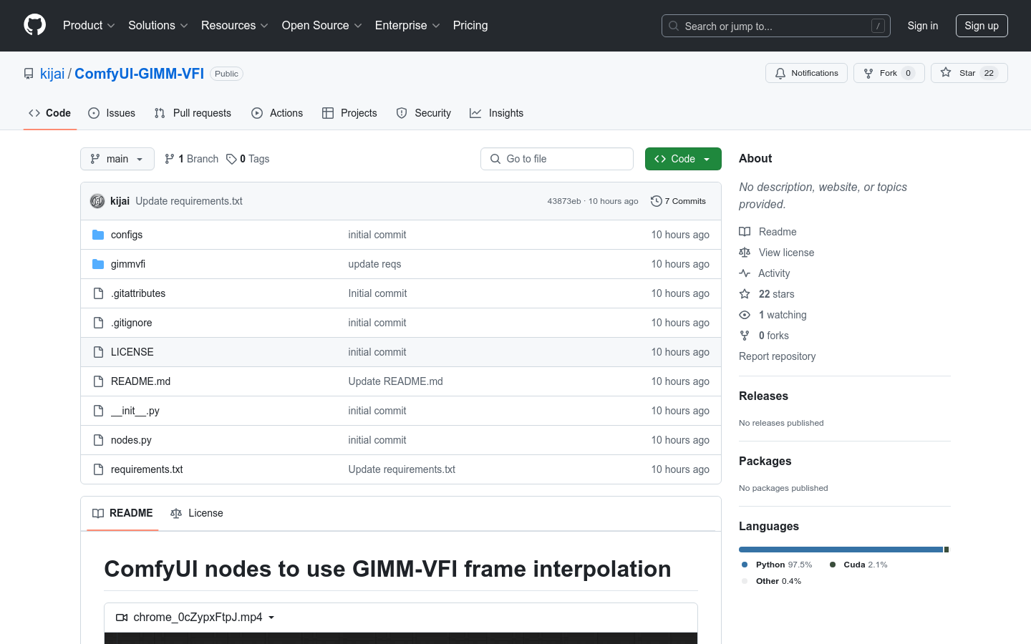Select the Code repository tab
1031x644 pixels.
[49, 113]
